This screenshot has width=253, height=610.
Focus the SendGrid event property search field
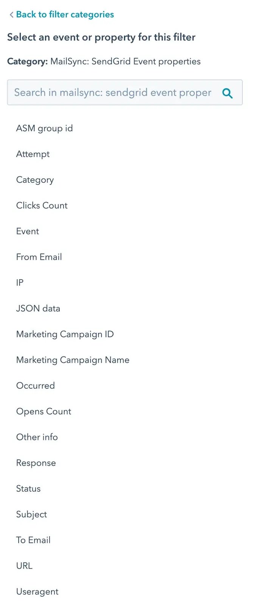(x=113, y=93)
